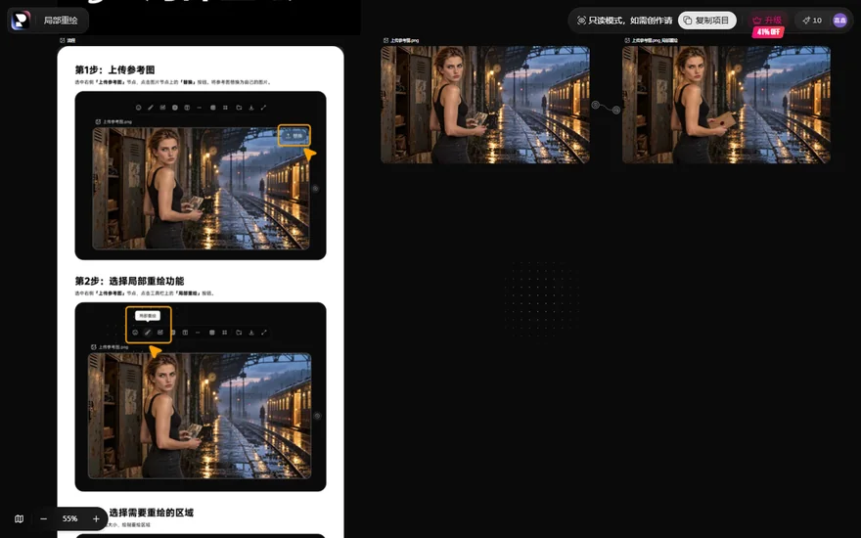861x538 pixels.
Task: Click the heading 选择需要重绘的区域
Action: click(x=151, y=513)
